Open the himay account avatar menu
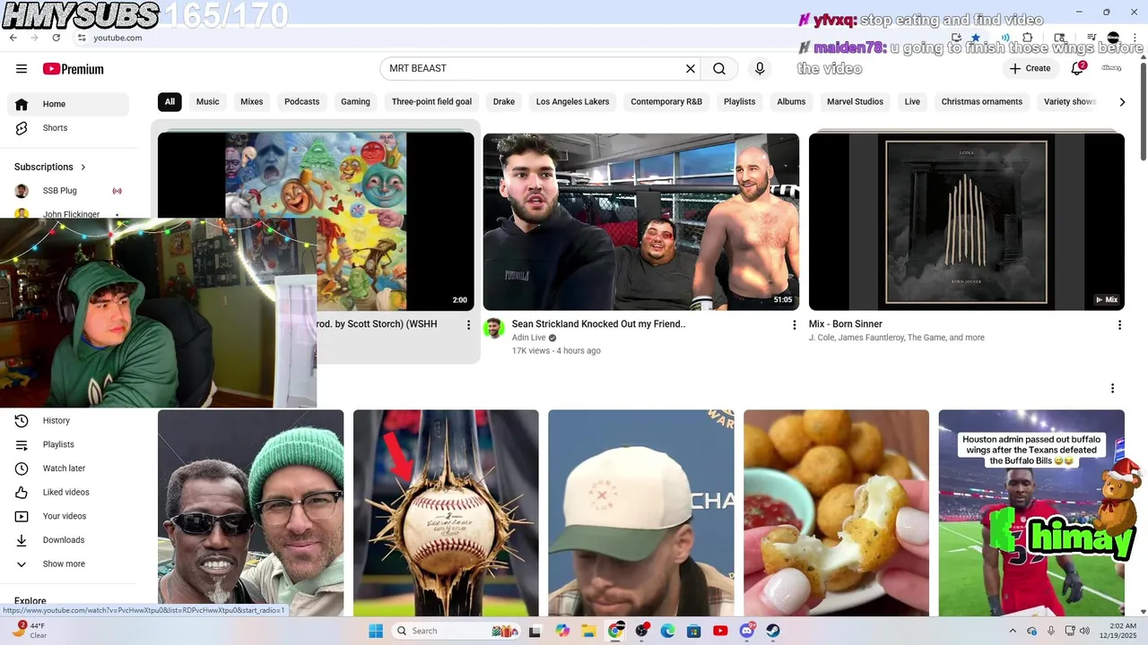Viewport: 1148px width, 645px height. [x=1111, y=68]
